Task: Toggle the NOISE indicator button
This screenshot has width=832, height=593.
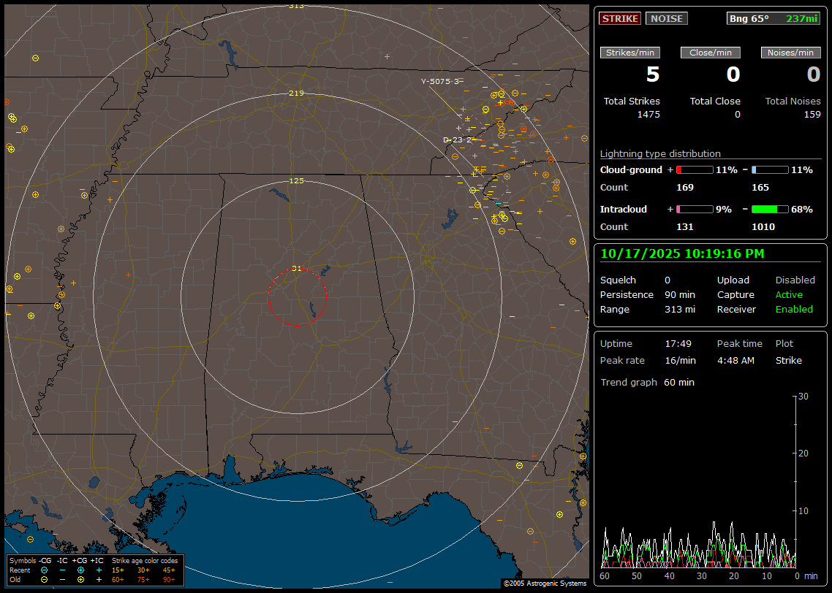Action: click(x=666, y=18)
